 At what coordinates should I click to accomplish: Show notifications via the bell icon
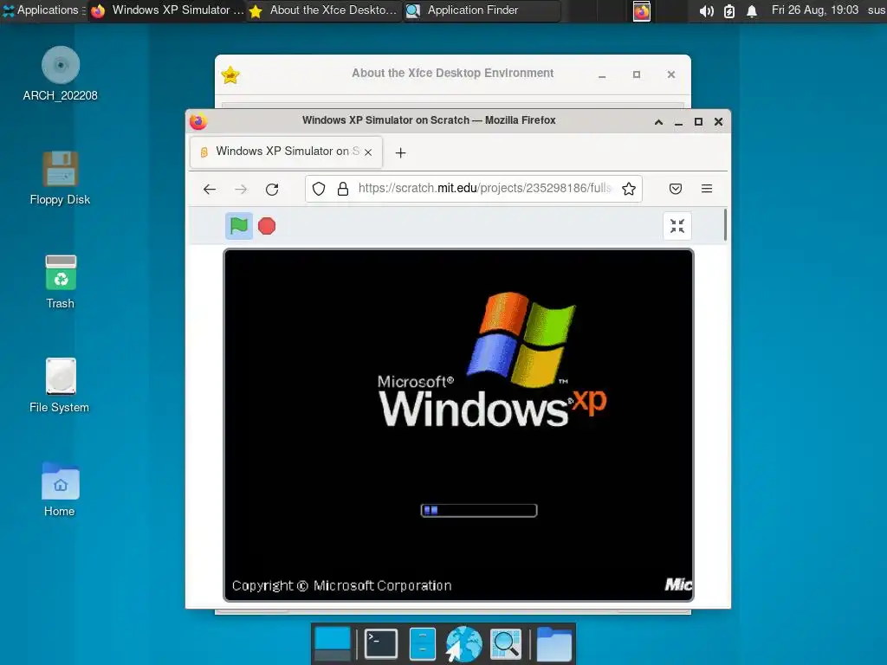(752, 10)
